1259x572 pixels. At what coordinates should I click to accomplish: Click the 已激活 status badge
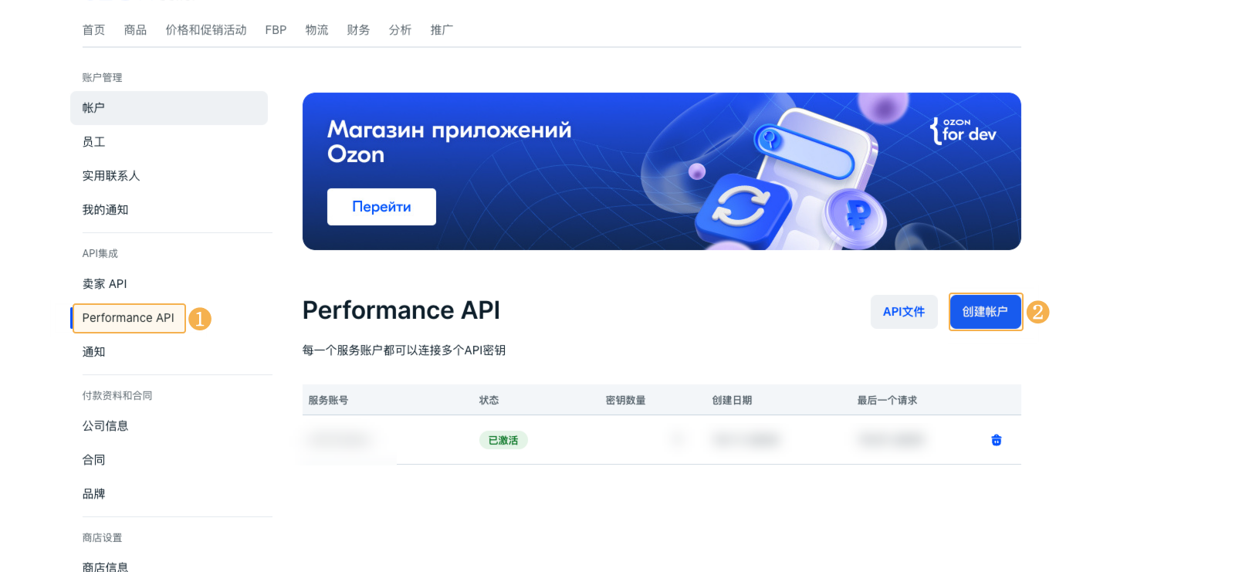503,440
